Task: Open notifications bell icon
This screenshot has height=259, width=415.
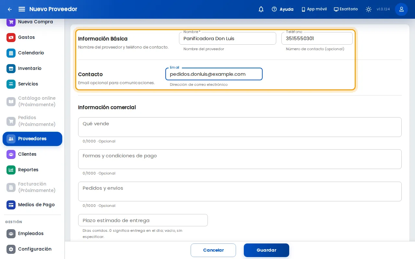Action: point(261,9)
